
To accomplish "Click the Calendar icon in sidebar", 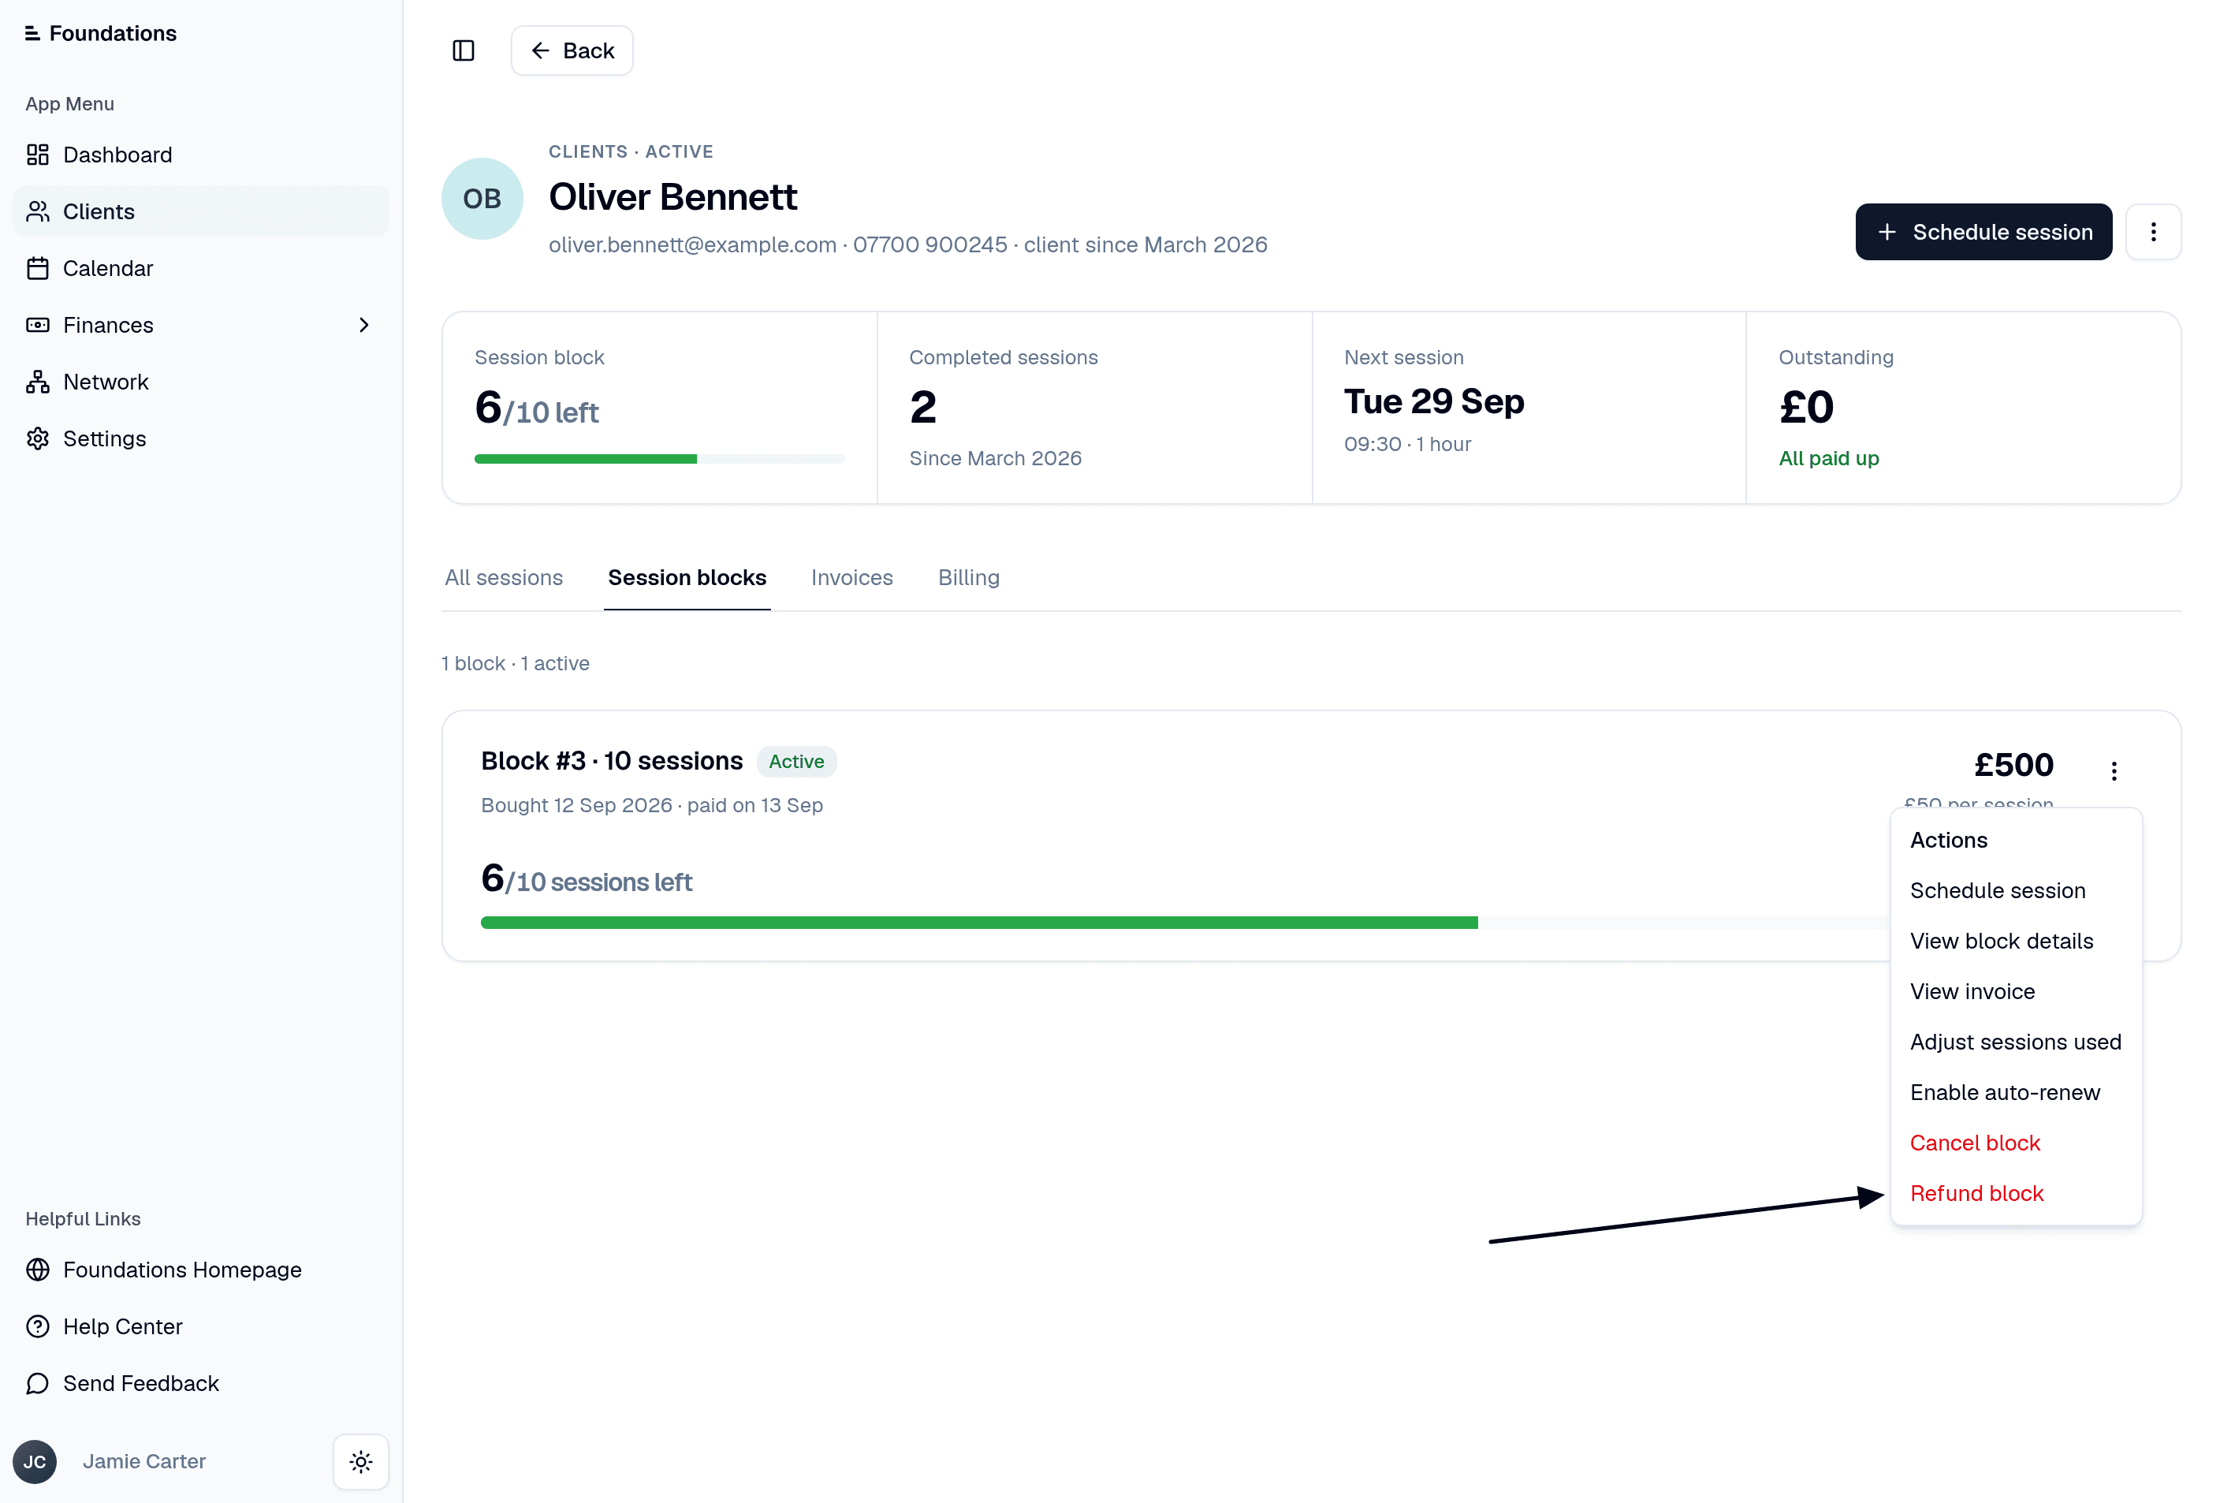I will point(37,268).
